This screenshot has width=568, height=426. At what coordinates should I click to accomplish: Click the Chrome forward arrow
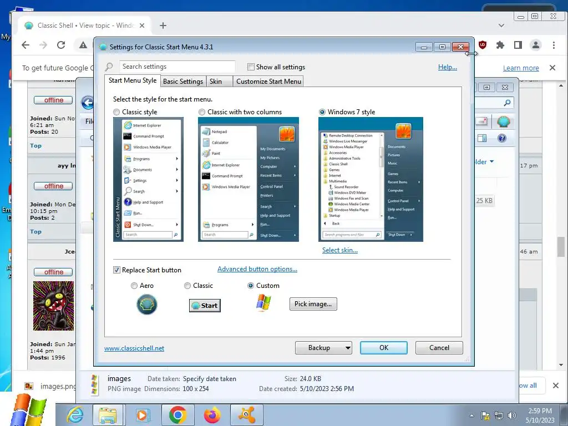(x=43, y=45)
